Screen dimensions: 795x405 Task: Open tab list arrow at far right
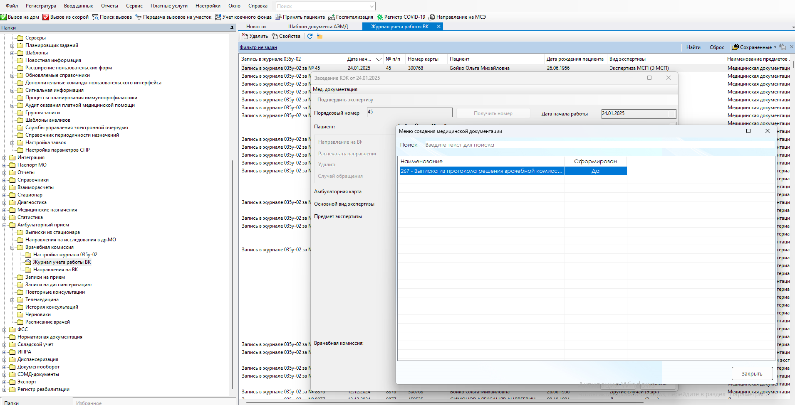pos(793,27)
